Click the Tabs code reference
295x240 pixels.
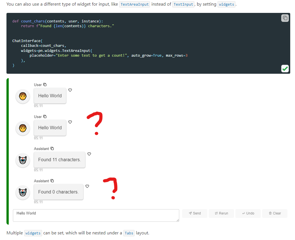[129, 233]
